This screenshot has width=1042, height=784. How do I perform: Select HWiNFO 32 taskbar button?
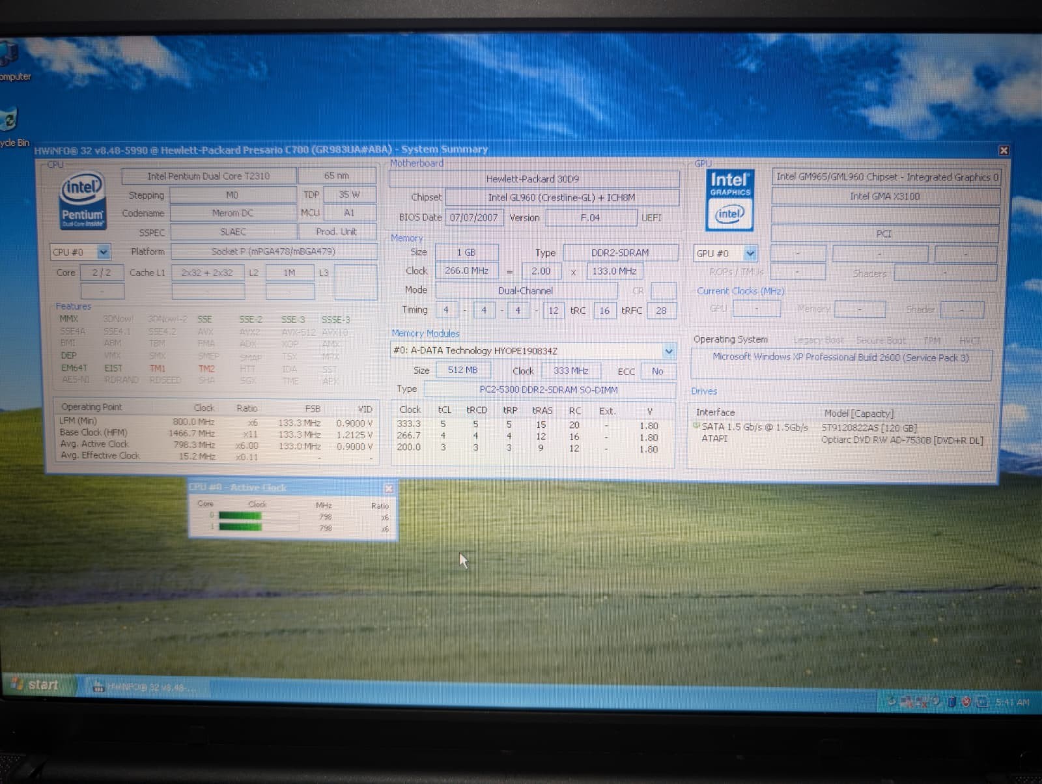(x=147, y=687)
